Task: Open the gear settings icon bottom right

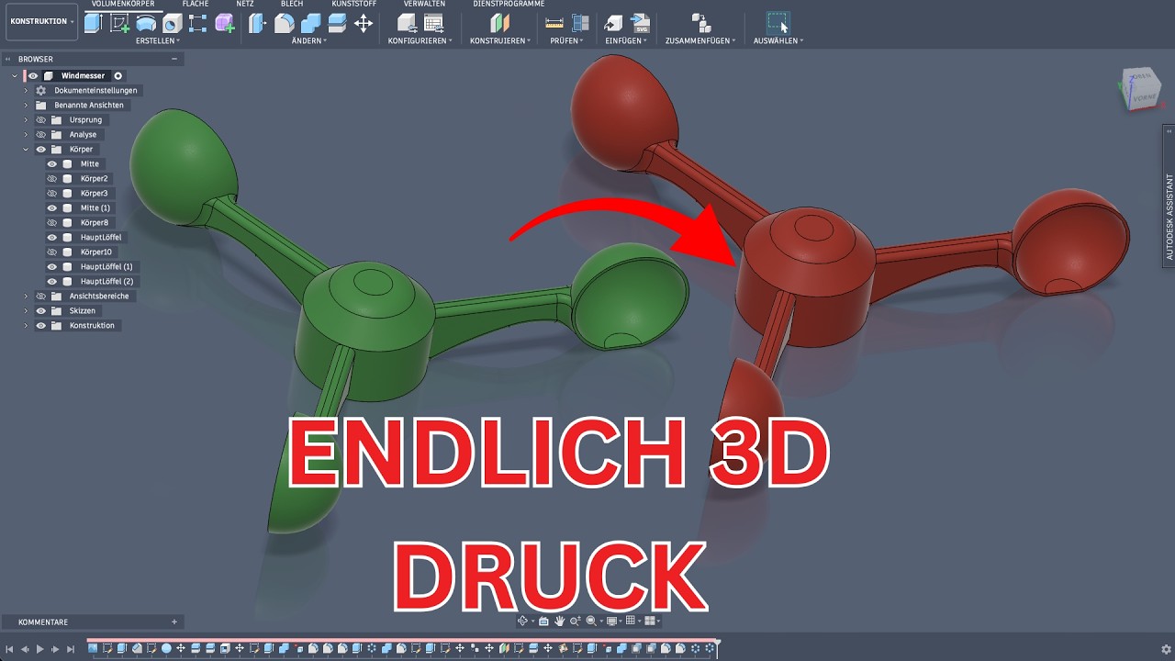Action: tap(1166, 649)
